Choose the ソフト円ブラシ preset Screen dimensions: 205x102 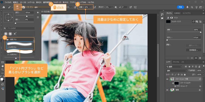pos(20,45)
